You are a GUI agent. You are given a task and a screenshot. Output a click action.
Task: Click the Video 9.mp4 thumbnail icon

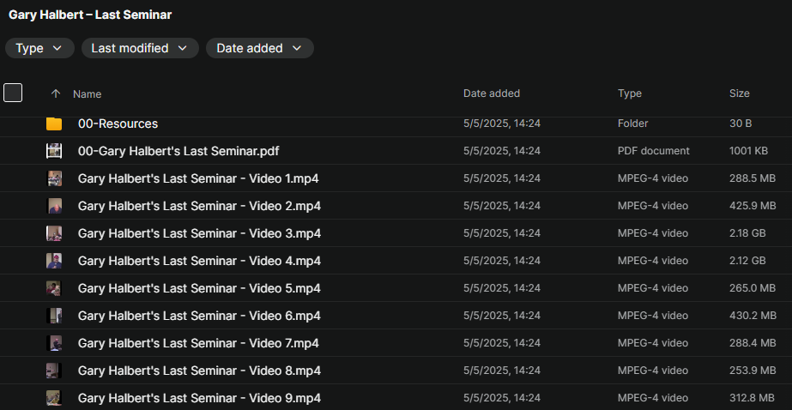click(54, 398)
